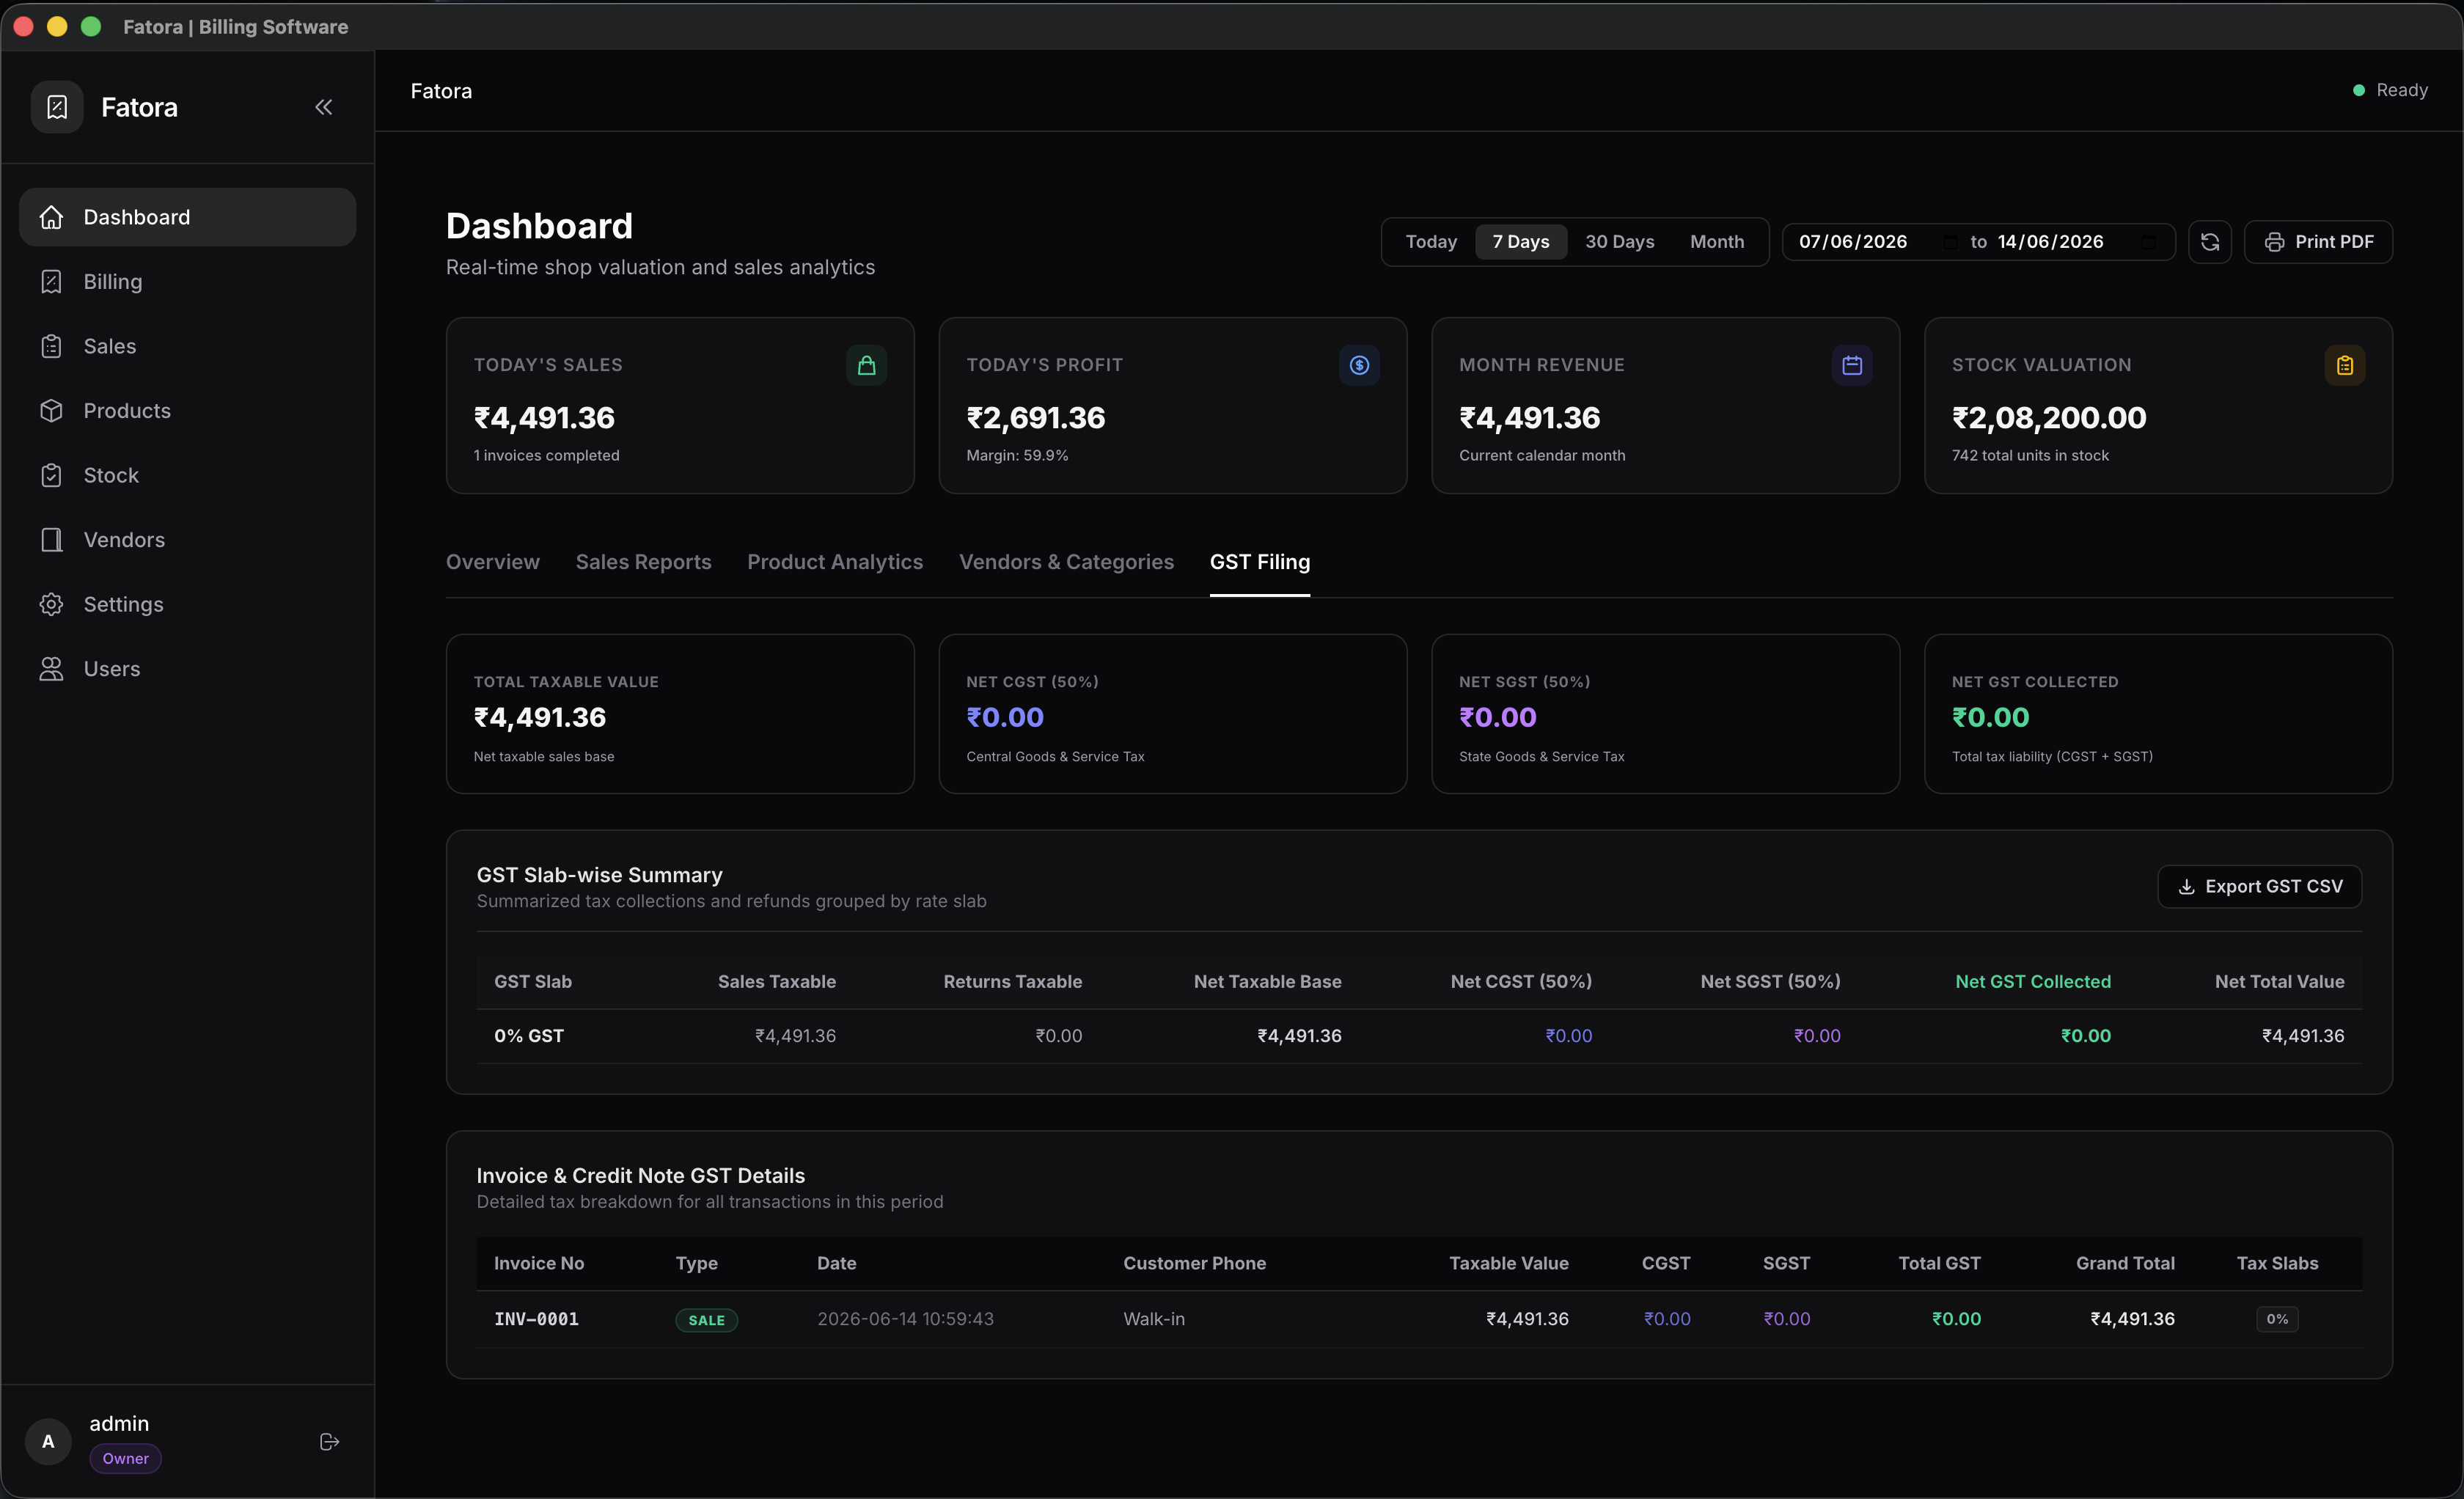Open the end date calendar picker icon

2148,242
